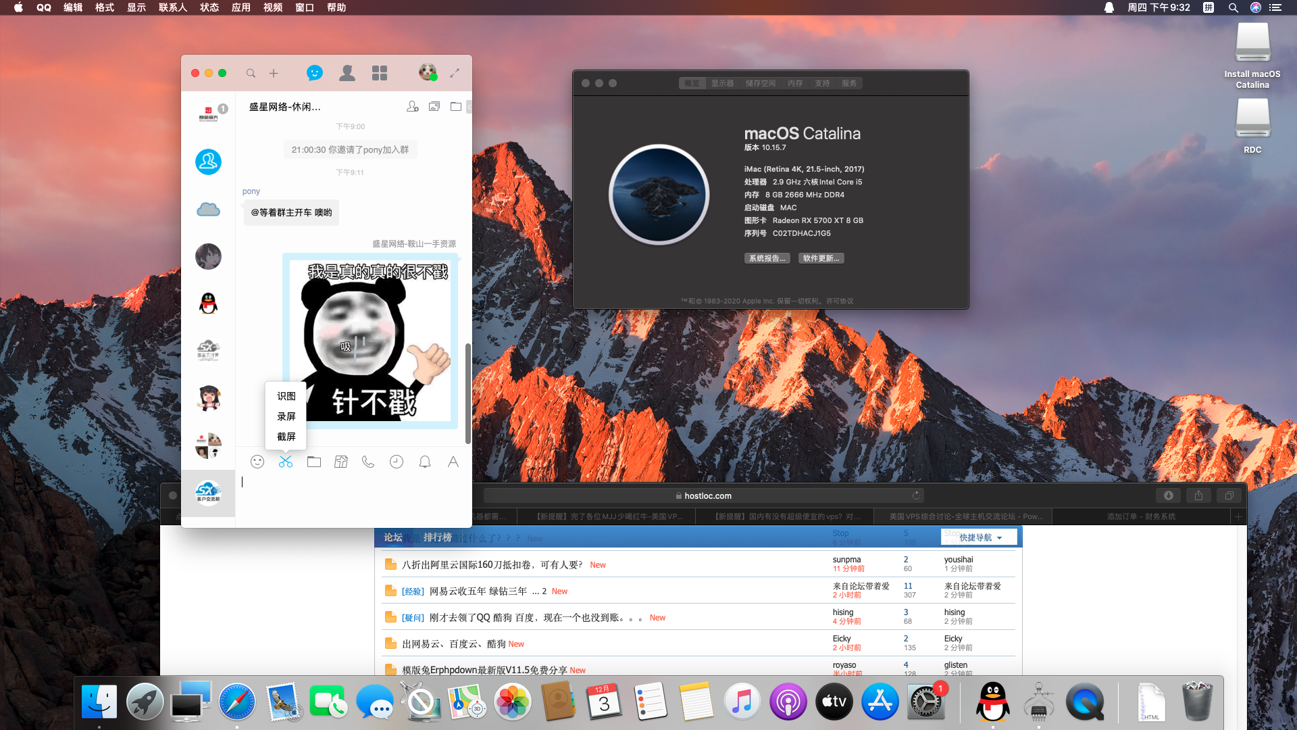Click the 软件更新... button
This screenshot has height=730, width=1297.
click(821, 258)
